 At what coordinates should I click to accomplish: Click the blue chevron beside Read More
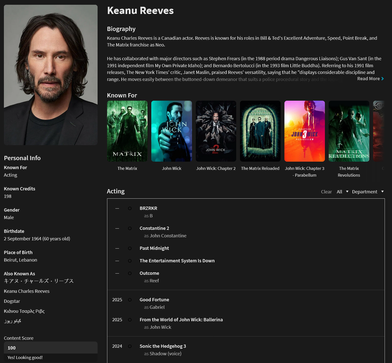click(x=382, y=79)
